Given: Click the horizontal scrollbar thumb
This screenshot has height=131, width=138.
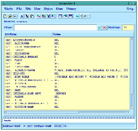Looking at the screenshot, I should 43,112.
